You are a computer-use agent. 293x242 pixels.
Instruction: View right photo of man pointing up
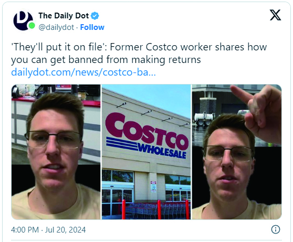tap(237, 152)
